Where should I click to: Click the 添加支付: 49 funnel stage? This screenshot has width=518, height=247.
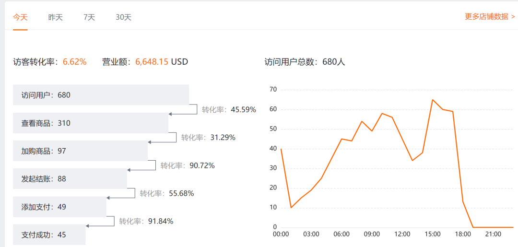tap(59, 207)
